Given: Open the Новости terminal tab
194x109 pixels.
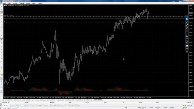Looking at the screenshot, I should [x=25, y=105].
